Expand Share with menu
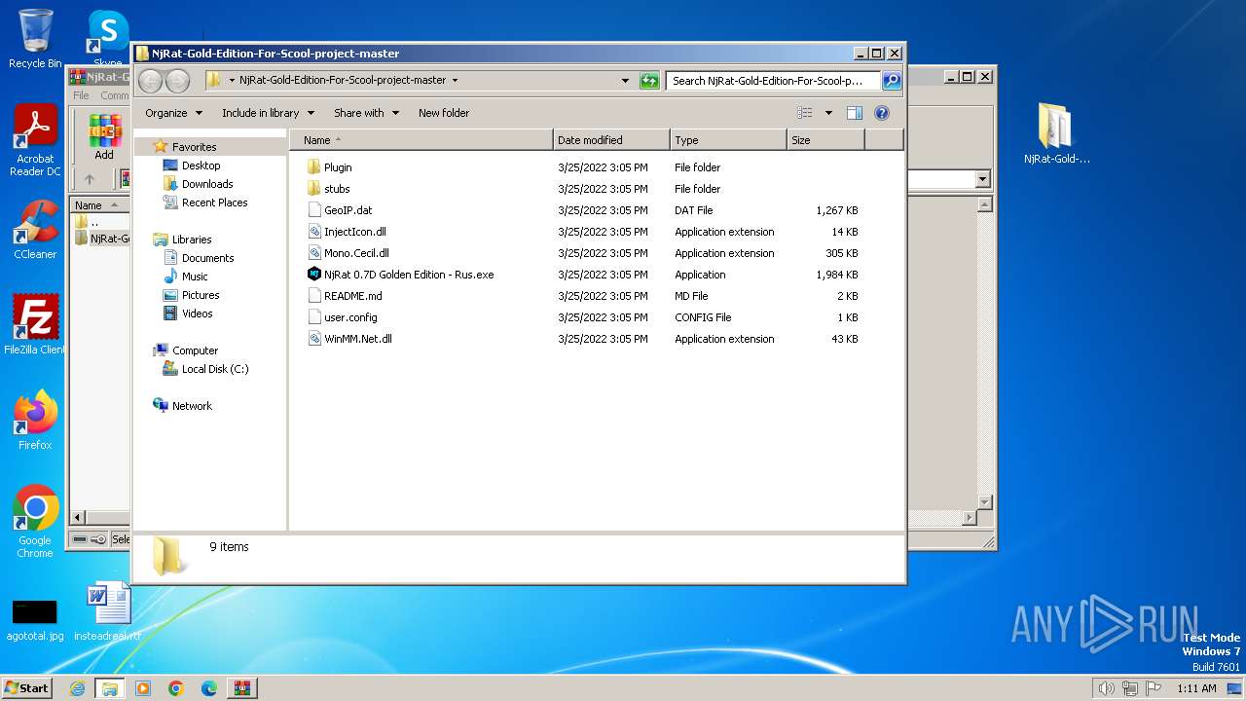The image size is (1246, 701). 366,113
